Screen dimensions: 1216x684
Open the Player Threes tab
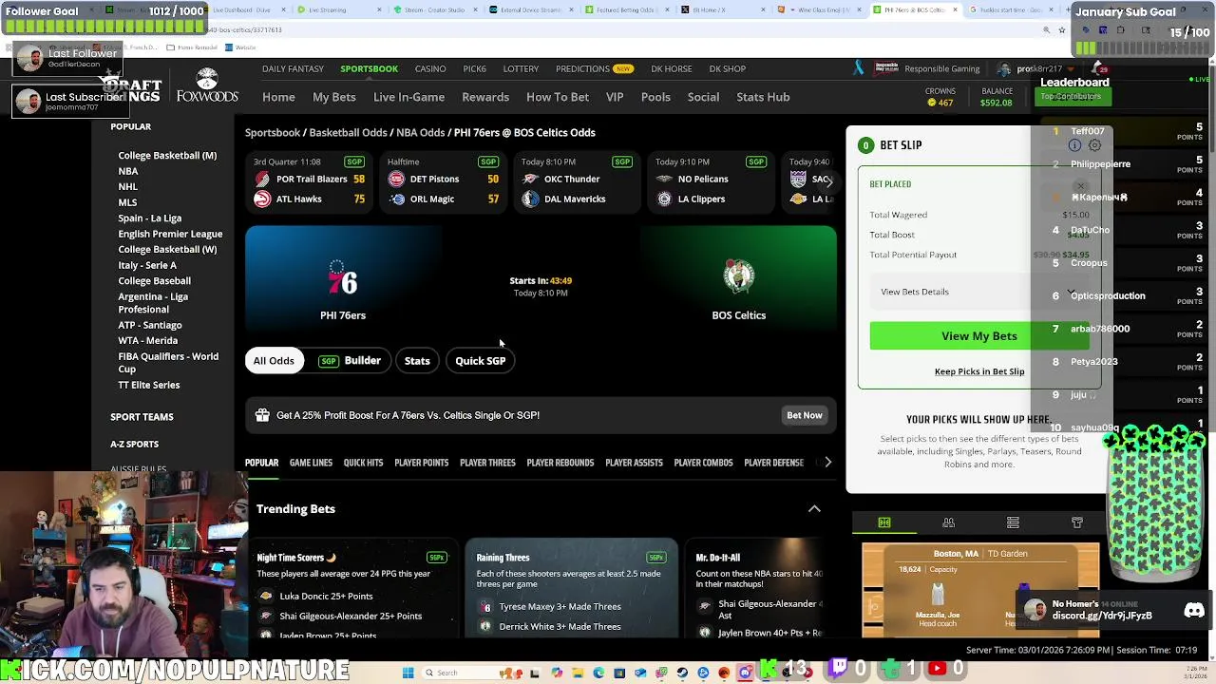point(487,463)
